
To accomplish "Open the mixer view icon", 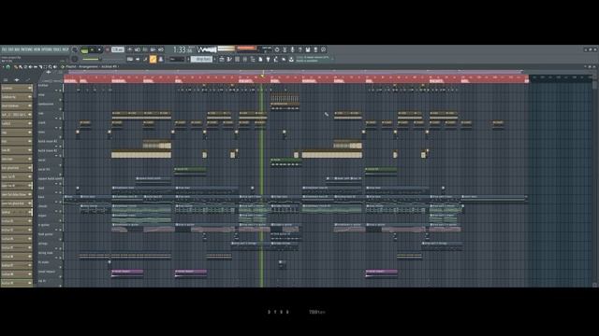I will (x=245, y=59).
